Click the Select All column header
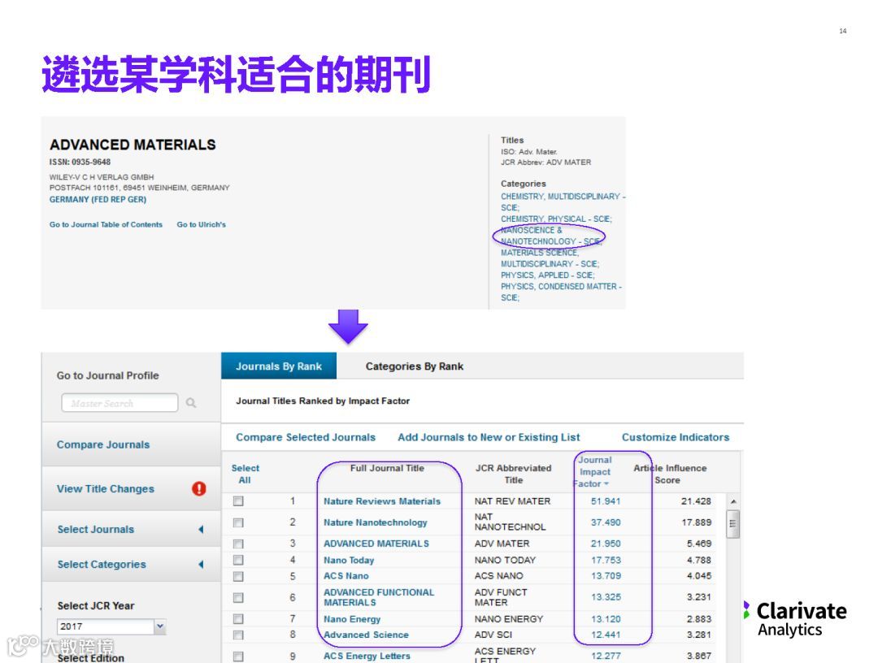This screenshot has width=878, height=663. click(x=246, y=474)
